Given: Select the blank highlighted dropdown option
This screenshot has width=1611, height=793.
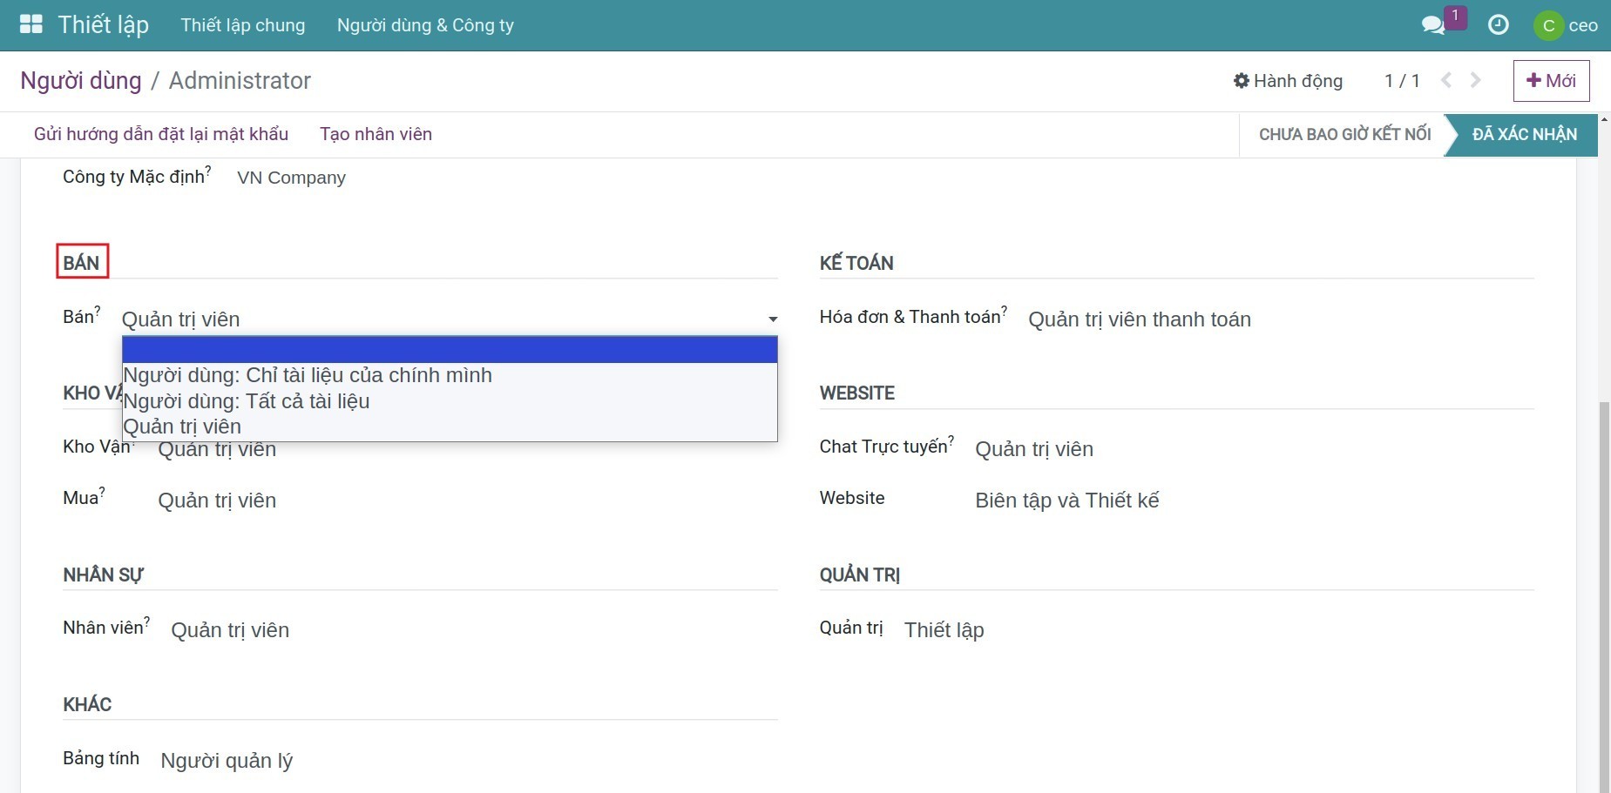Looking at the screenshot, I should tap(449, 350).
